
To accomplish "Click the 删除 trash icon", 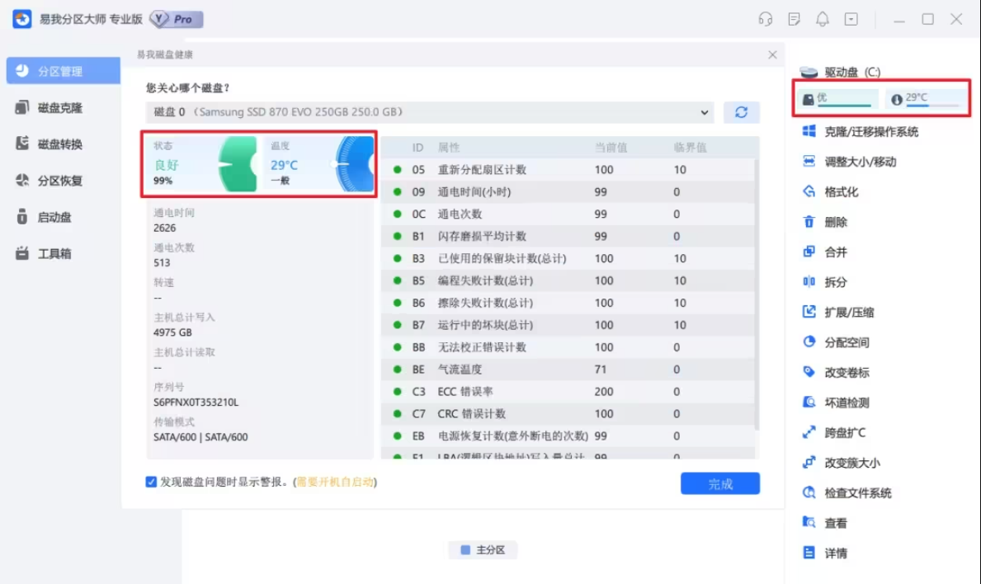I will coord(809,221).
